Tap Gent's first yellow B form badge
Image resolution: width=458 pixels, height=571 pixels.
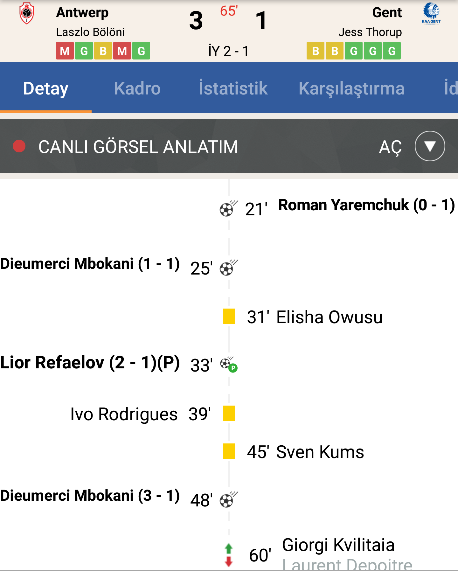(x=316, y=51)
